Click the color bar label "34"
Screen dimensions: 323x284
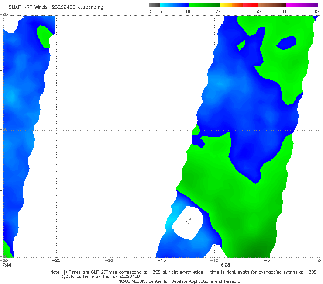pos(219,12)
